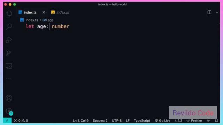Click Ln 1, Col 9 cursor position
The width and height of the screenshot is (223, 125).
(x=80, y=120)
